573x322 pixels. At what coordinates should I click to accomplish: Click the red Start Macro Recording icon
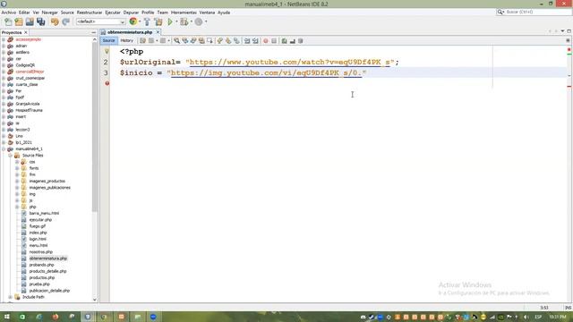[x=266, y=41]
